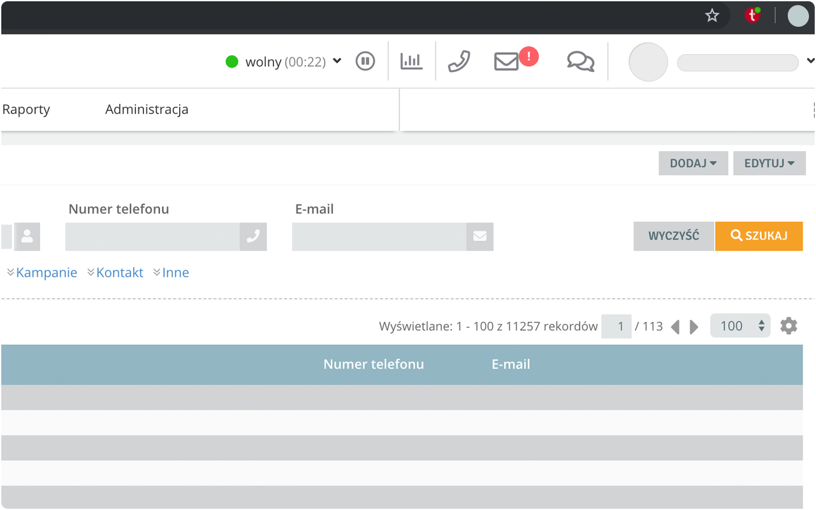Screen dimensions: 816x510
Task: Open the DODAJ dropdown
Action: pyautogui.click(x=693, y=163)
